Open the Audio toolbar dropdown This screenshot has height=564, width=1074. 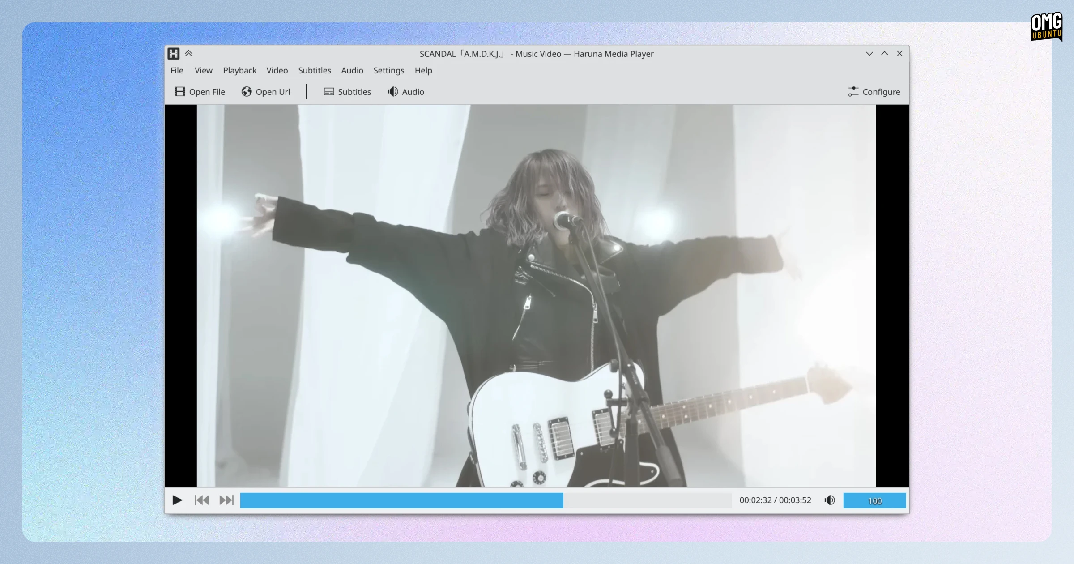pos(406,92)
